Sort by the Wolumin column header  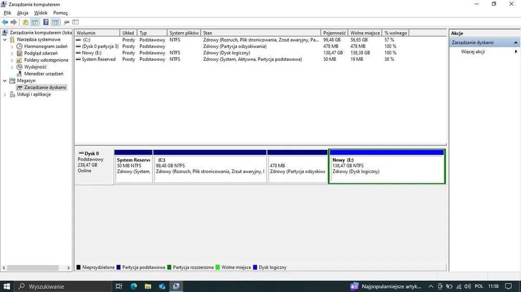[97, 33]
